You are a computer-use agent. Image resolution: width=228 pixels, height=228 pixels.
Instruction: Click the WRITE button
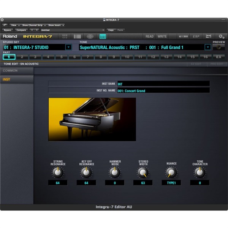[162, 36]
